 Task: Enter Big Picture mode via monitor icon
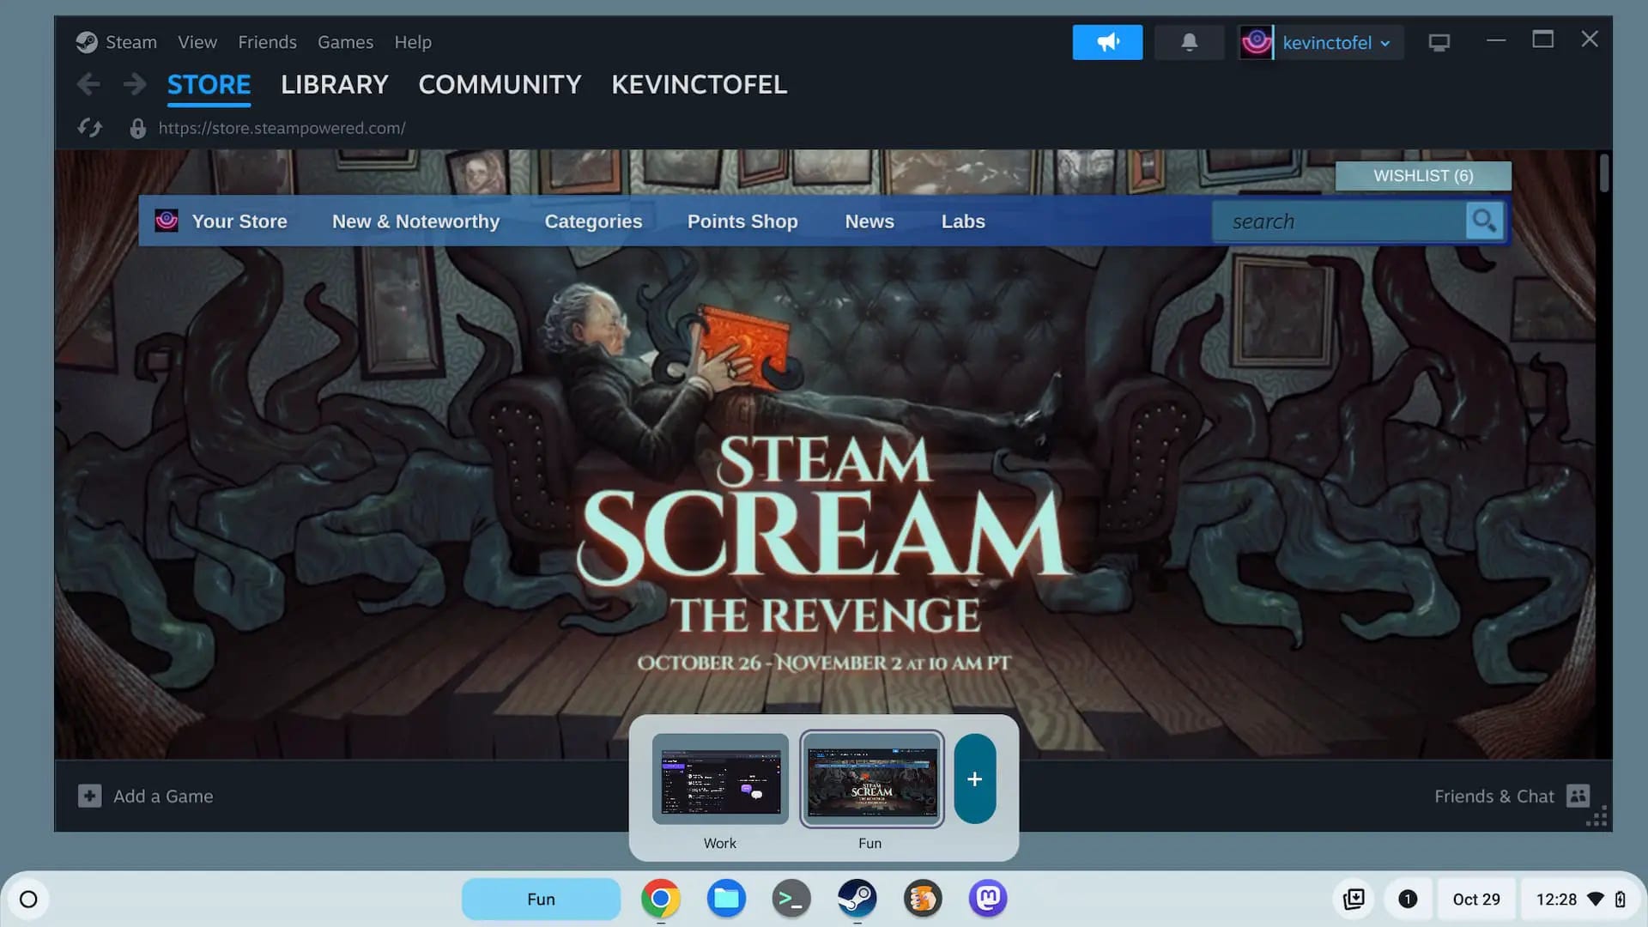[x=1439, y=42]
